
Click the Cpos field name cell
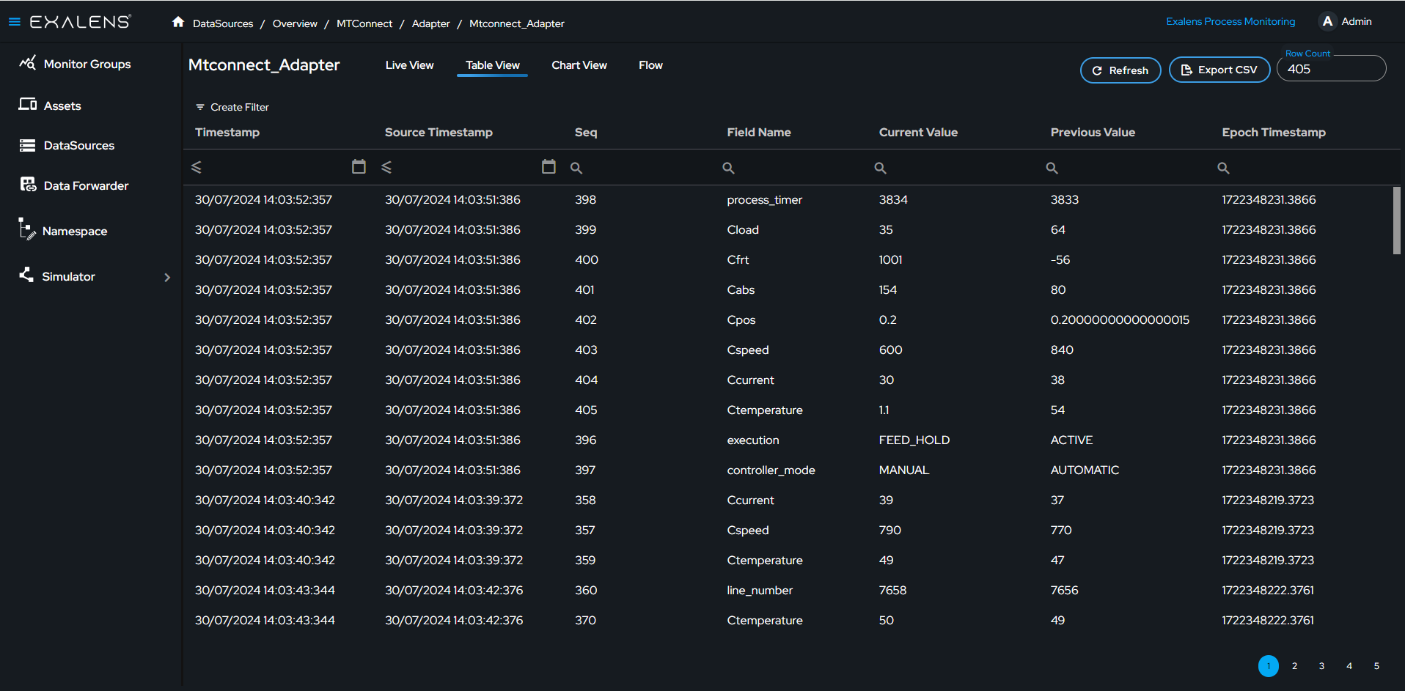pyautogui.click(x=741, y=319)
